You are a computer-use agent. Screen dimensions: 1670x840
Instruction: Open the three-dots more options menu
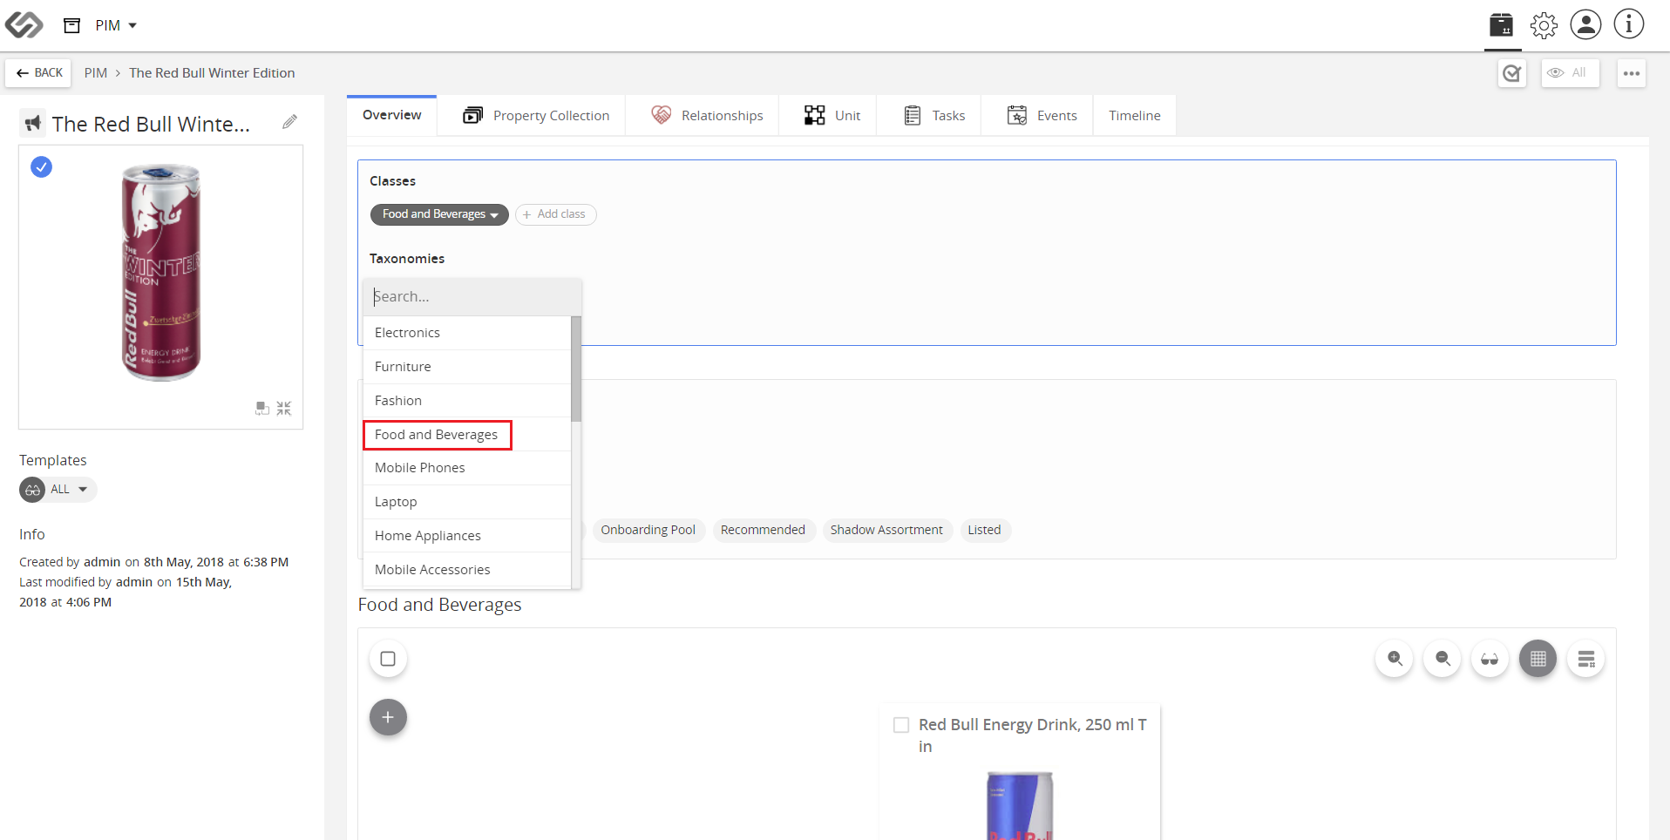click(1632, 73)
